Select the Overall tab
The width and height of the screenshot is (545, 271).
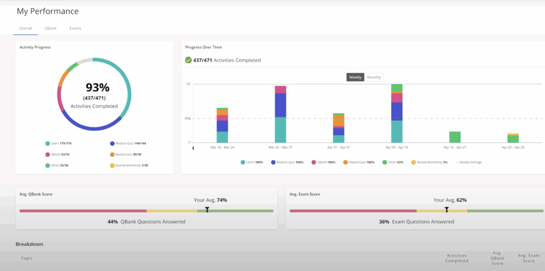(26, 28)
